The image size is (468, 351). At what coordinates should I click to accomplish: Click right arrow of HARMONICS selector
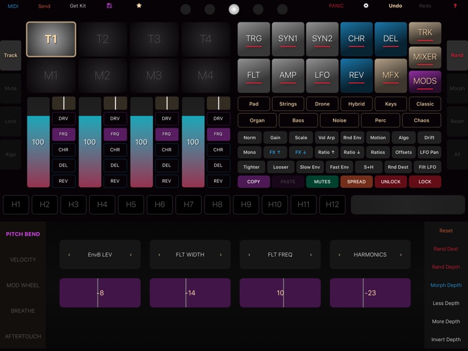tap(401, 254)
